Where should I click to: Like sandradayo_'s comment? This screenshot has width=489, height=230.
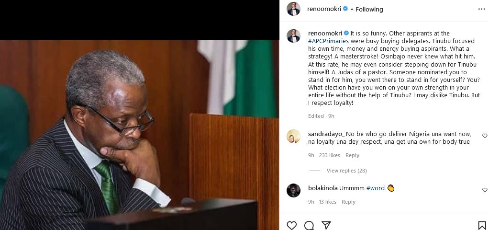pos(484,136)
